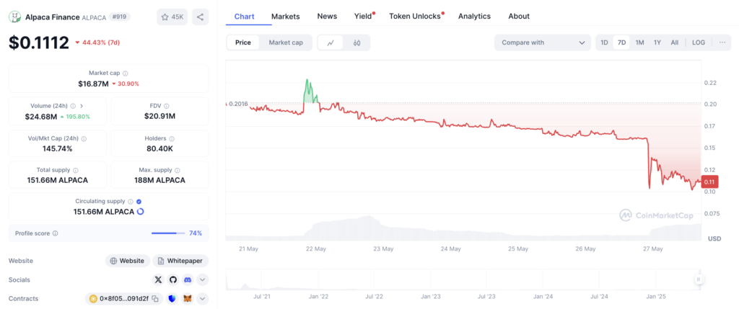
Task: Add token to MetaMask via fox icon
Action: pos(188,299)
